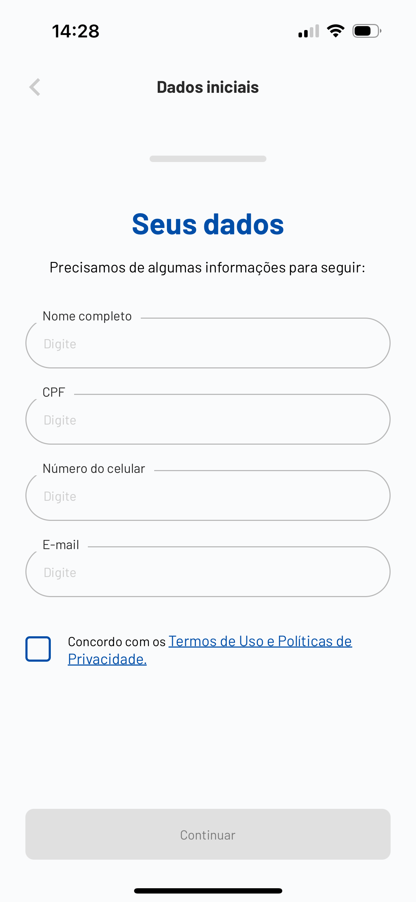The height and width of the screenshot is (902, 416).
Task: Click the 14:28 clock in status bar
Action: [76, 31]
